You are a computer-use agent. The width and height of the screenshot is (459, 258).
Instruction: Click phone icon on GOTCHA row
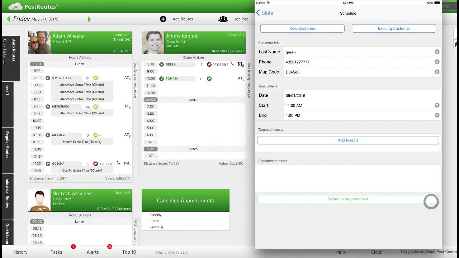119,163
